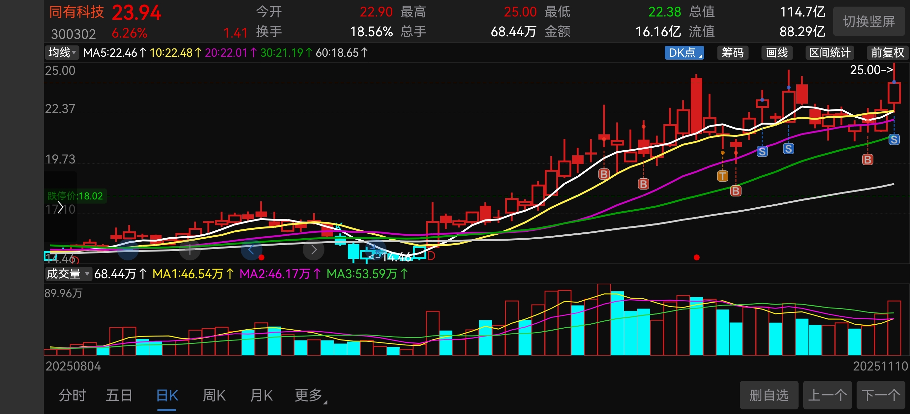Screen dimensions: 910x414
Task: Click the latest candlestick at 25.00 high
Action: coord(894,93)
